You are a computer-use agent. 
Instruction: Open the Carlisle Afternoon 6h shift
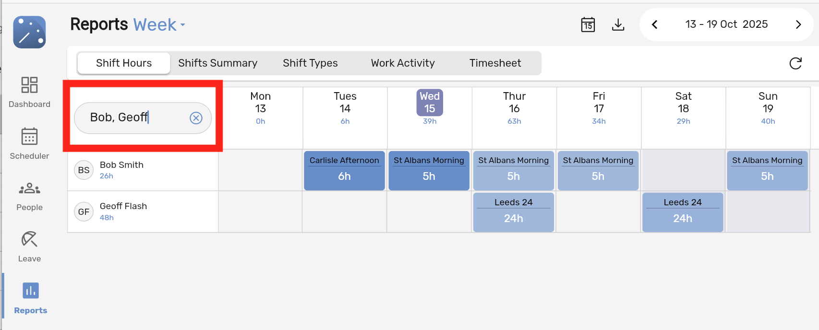point(344,170)
